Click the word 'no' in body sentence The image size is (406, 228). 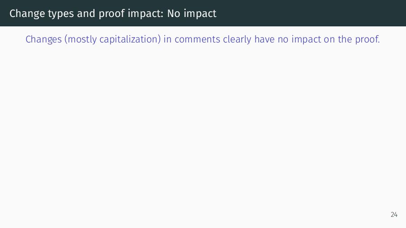(x=283, y=39)
